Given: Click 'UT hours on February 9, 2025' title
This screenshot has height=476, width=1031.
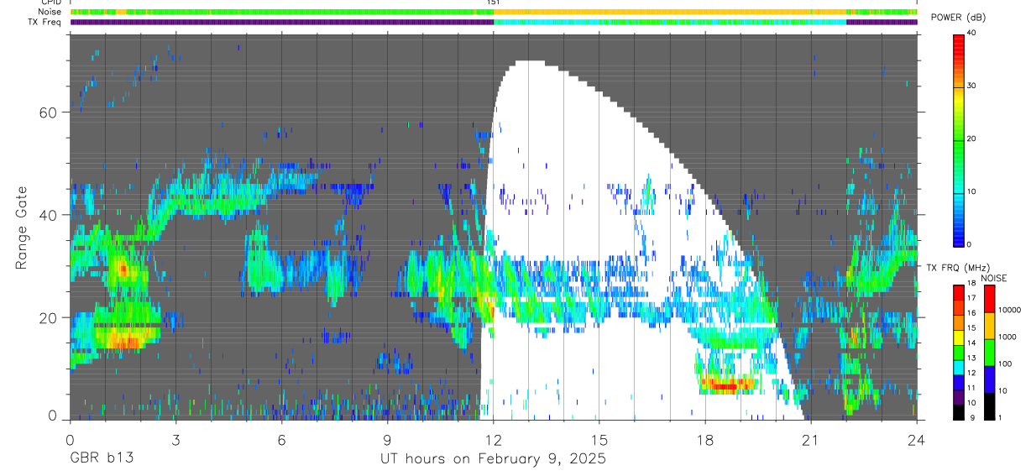Looking at the screenshot, I should (x=495, y=459).
